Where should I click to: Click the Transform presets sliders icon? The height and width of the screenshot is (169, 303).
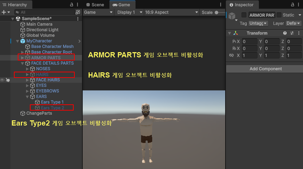tap(292, 33)
